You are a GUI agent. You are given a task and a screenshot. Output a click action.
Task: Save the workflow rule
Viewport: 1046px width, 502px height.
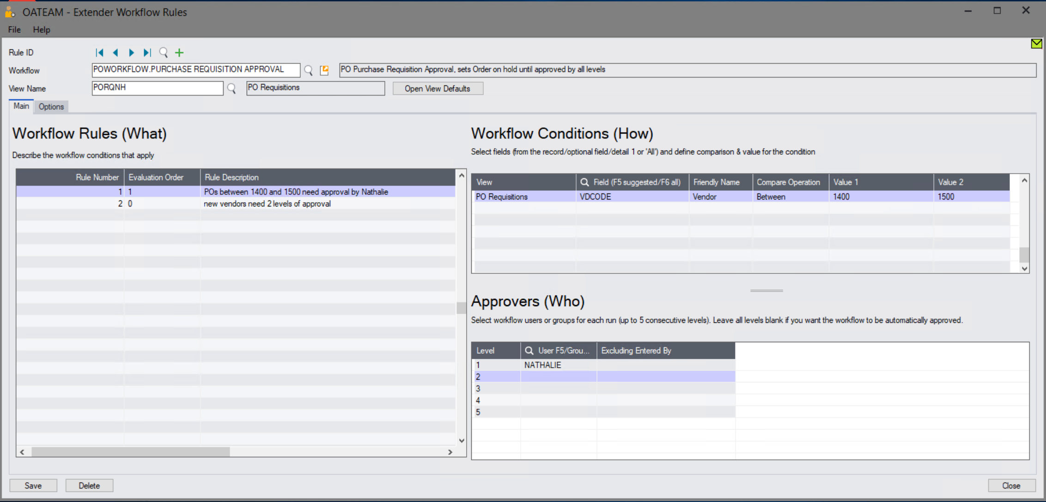(33, 485)
